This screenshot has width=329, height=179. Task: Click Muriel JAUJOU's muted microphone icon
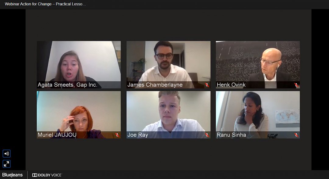click(x=117, y=135)
